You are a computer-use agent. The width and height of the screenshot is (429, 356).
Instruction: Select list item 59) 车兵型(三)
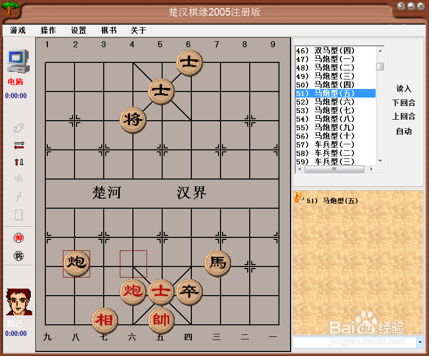(336, 161)
